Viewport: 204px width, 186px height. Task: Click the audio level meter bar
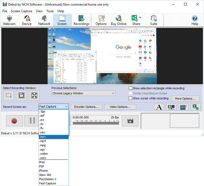(96, 123)
